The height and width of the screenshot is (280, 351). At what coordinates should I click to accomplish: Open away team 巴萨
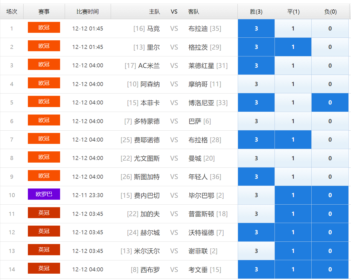click(195, 121)
